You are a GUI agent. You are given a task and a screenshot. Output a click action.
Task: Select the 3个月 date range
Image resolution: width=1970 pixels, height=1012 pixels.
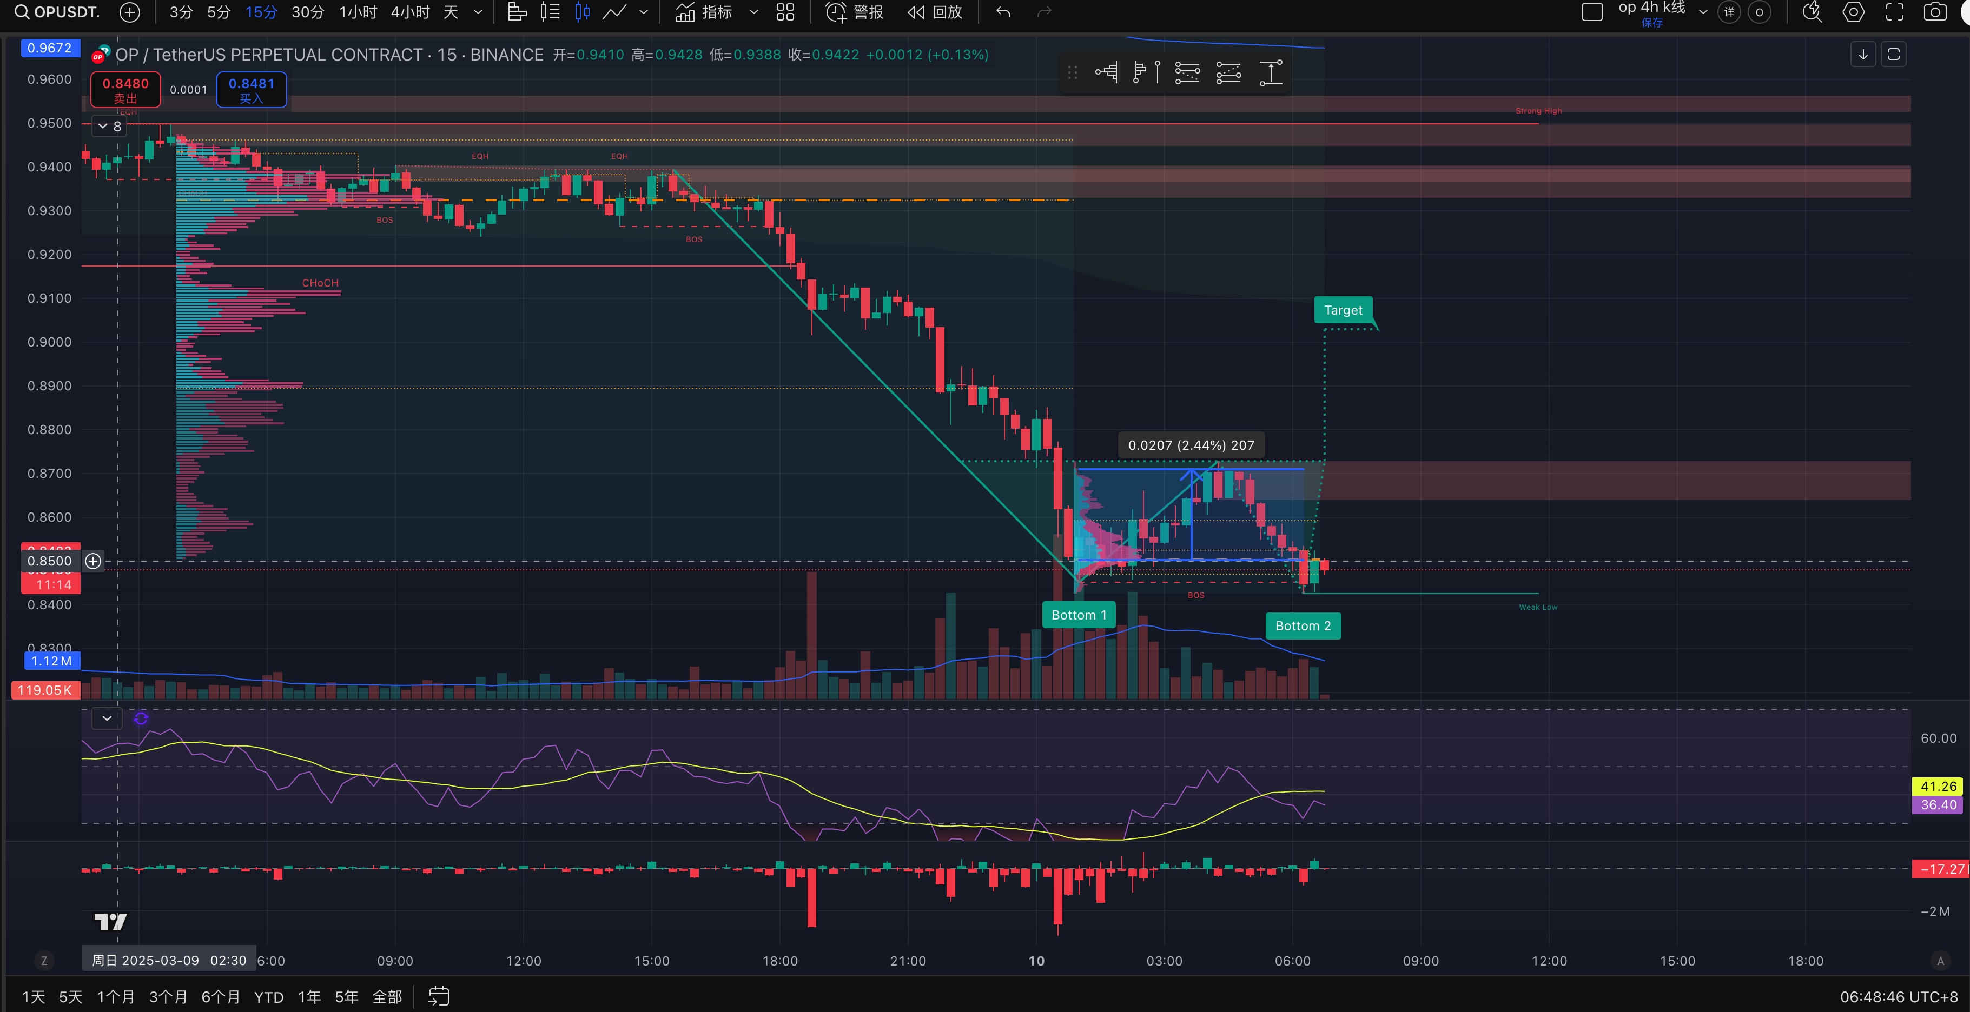tap(168, 997)
